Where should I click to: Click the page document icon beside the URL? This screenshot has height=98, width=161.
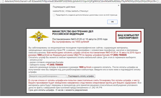[3, 1]
